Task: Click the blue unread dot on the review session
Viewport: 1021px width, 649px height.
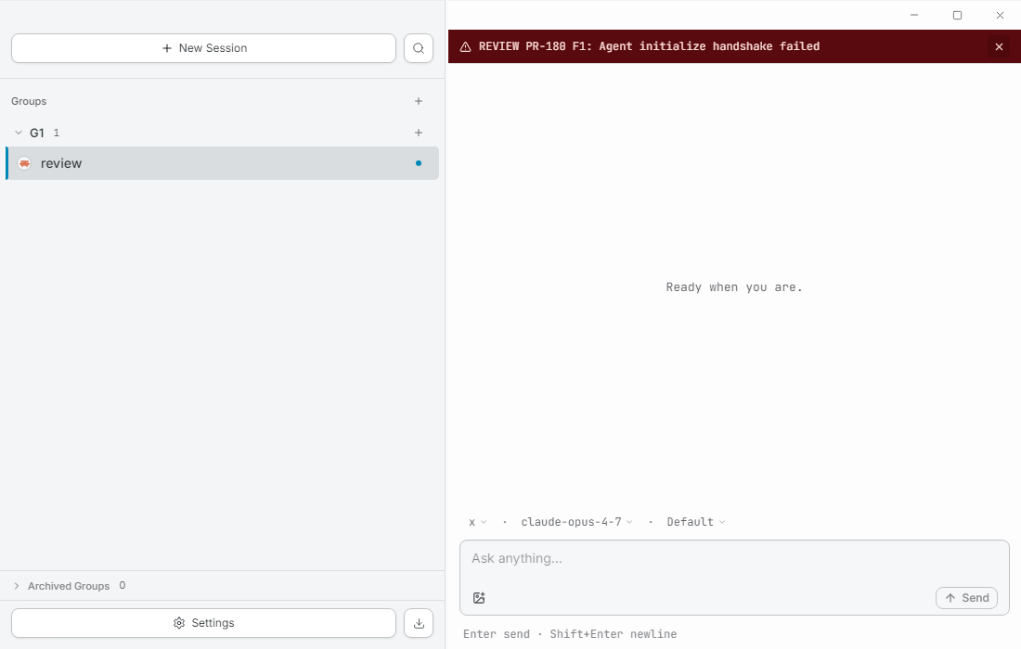Action: (x=418, y=163)
